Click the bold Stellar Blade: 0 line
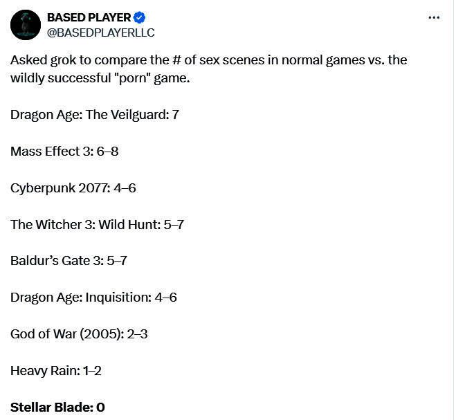The width and height of the screenshot is (456, 420). point(57,408)
